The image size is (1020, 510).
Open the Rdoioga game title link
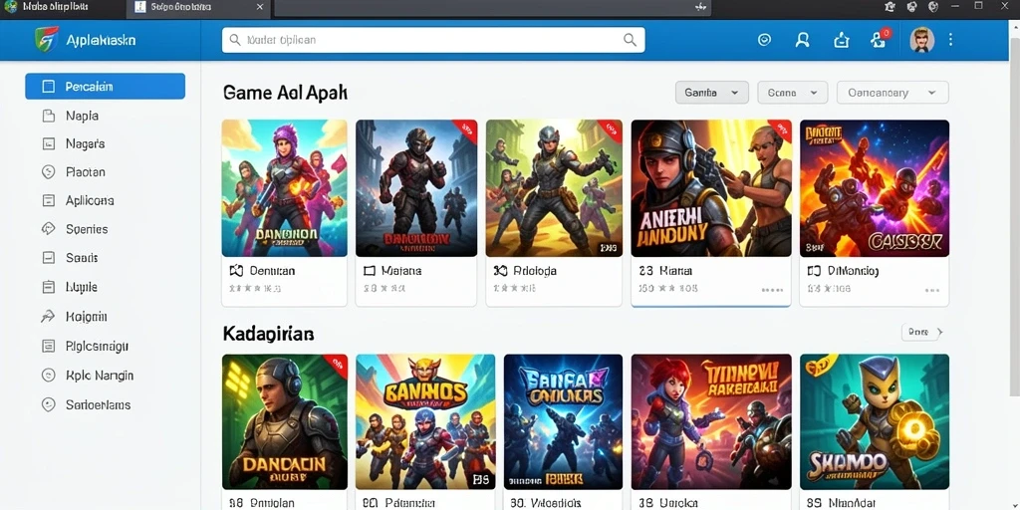(535, 271)
